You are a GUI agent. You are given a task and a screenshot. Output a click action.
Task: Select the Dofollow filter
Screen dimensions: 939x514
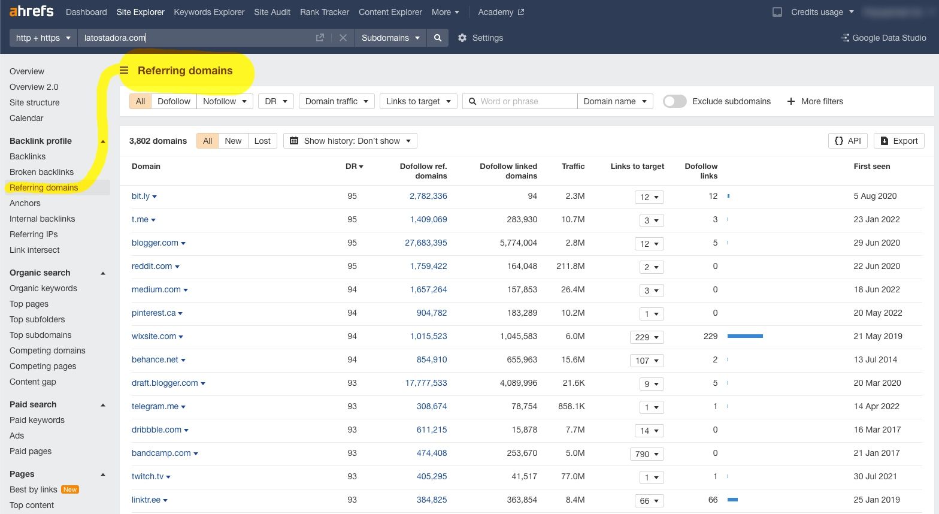pyautogui.click(x=174, y=101)
